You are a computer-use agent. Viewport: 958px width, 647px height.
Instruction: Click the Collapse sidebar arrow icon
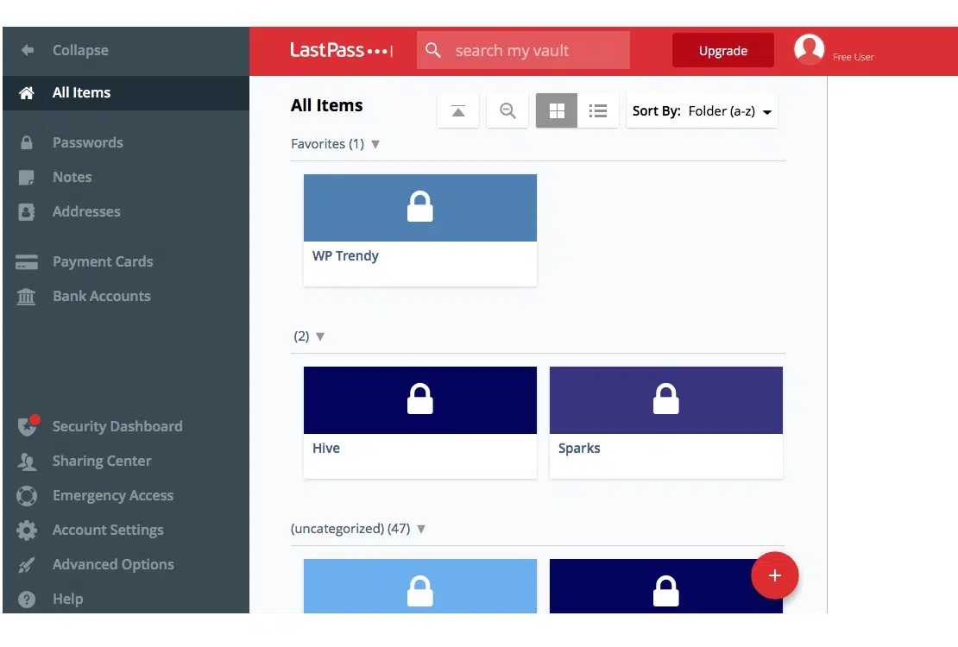click(x=28, y=50)
